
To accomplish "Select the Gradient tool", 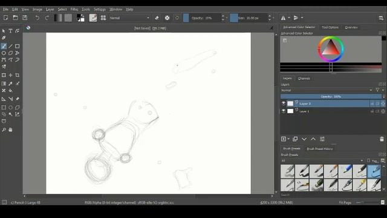I will point(4,84).
